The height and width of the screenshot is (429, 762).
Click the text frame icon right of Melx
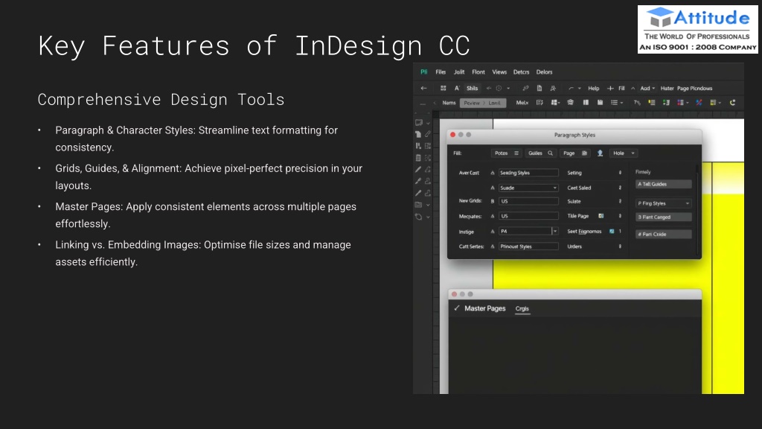point(540,103)
